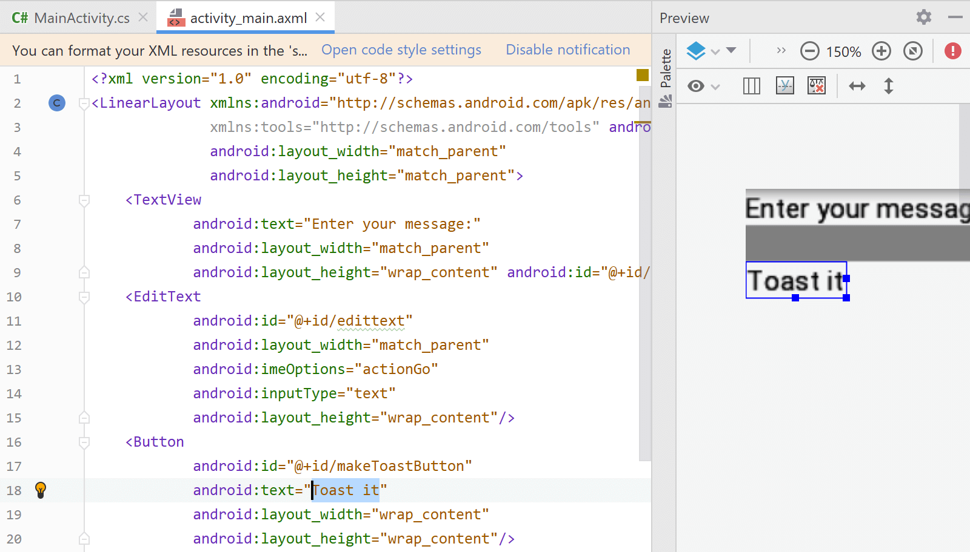Click the scales-with-X warnings icon in Preview toolbar
This screenshot has height=552, width=970.
pos(817,85)
